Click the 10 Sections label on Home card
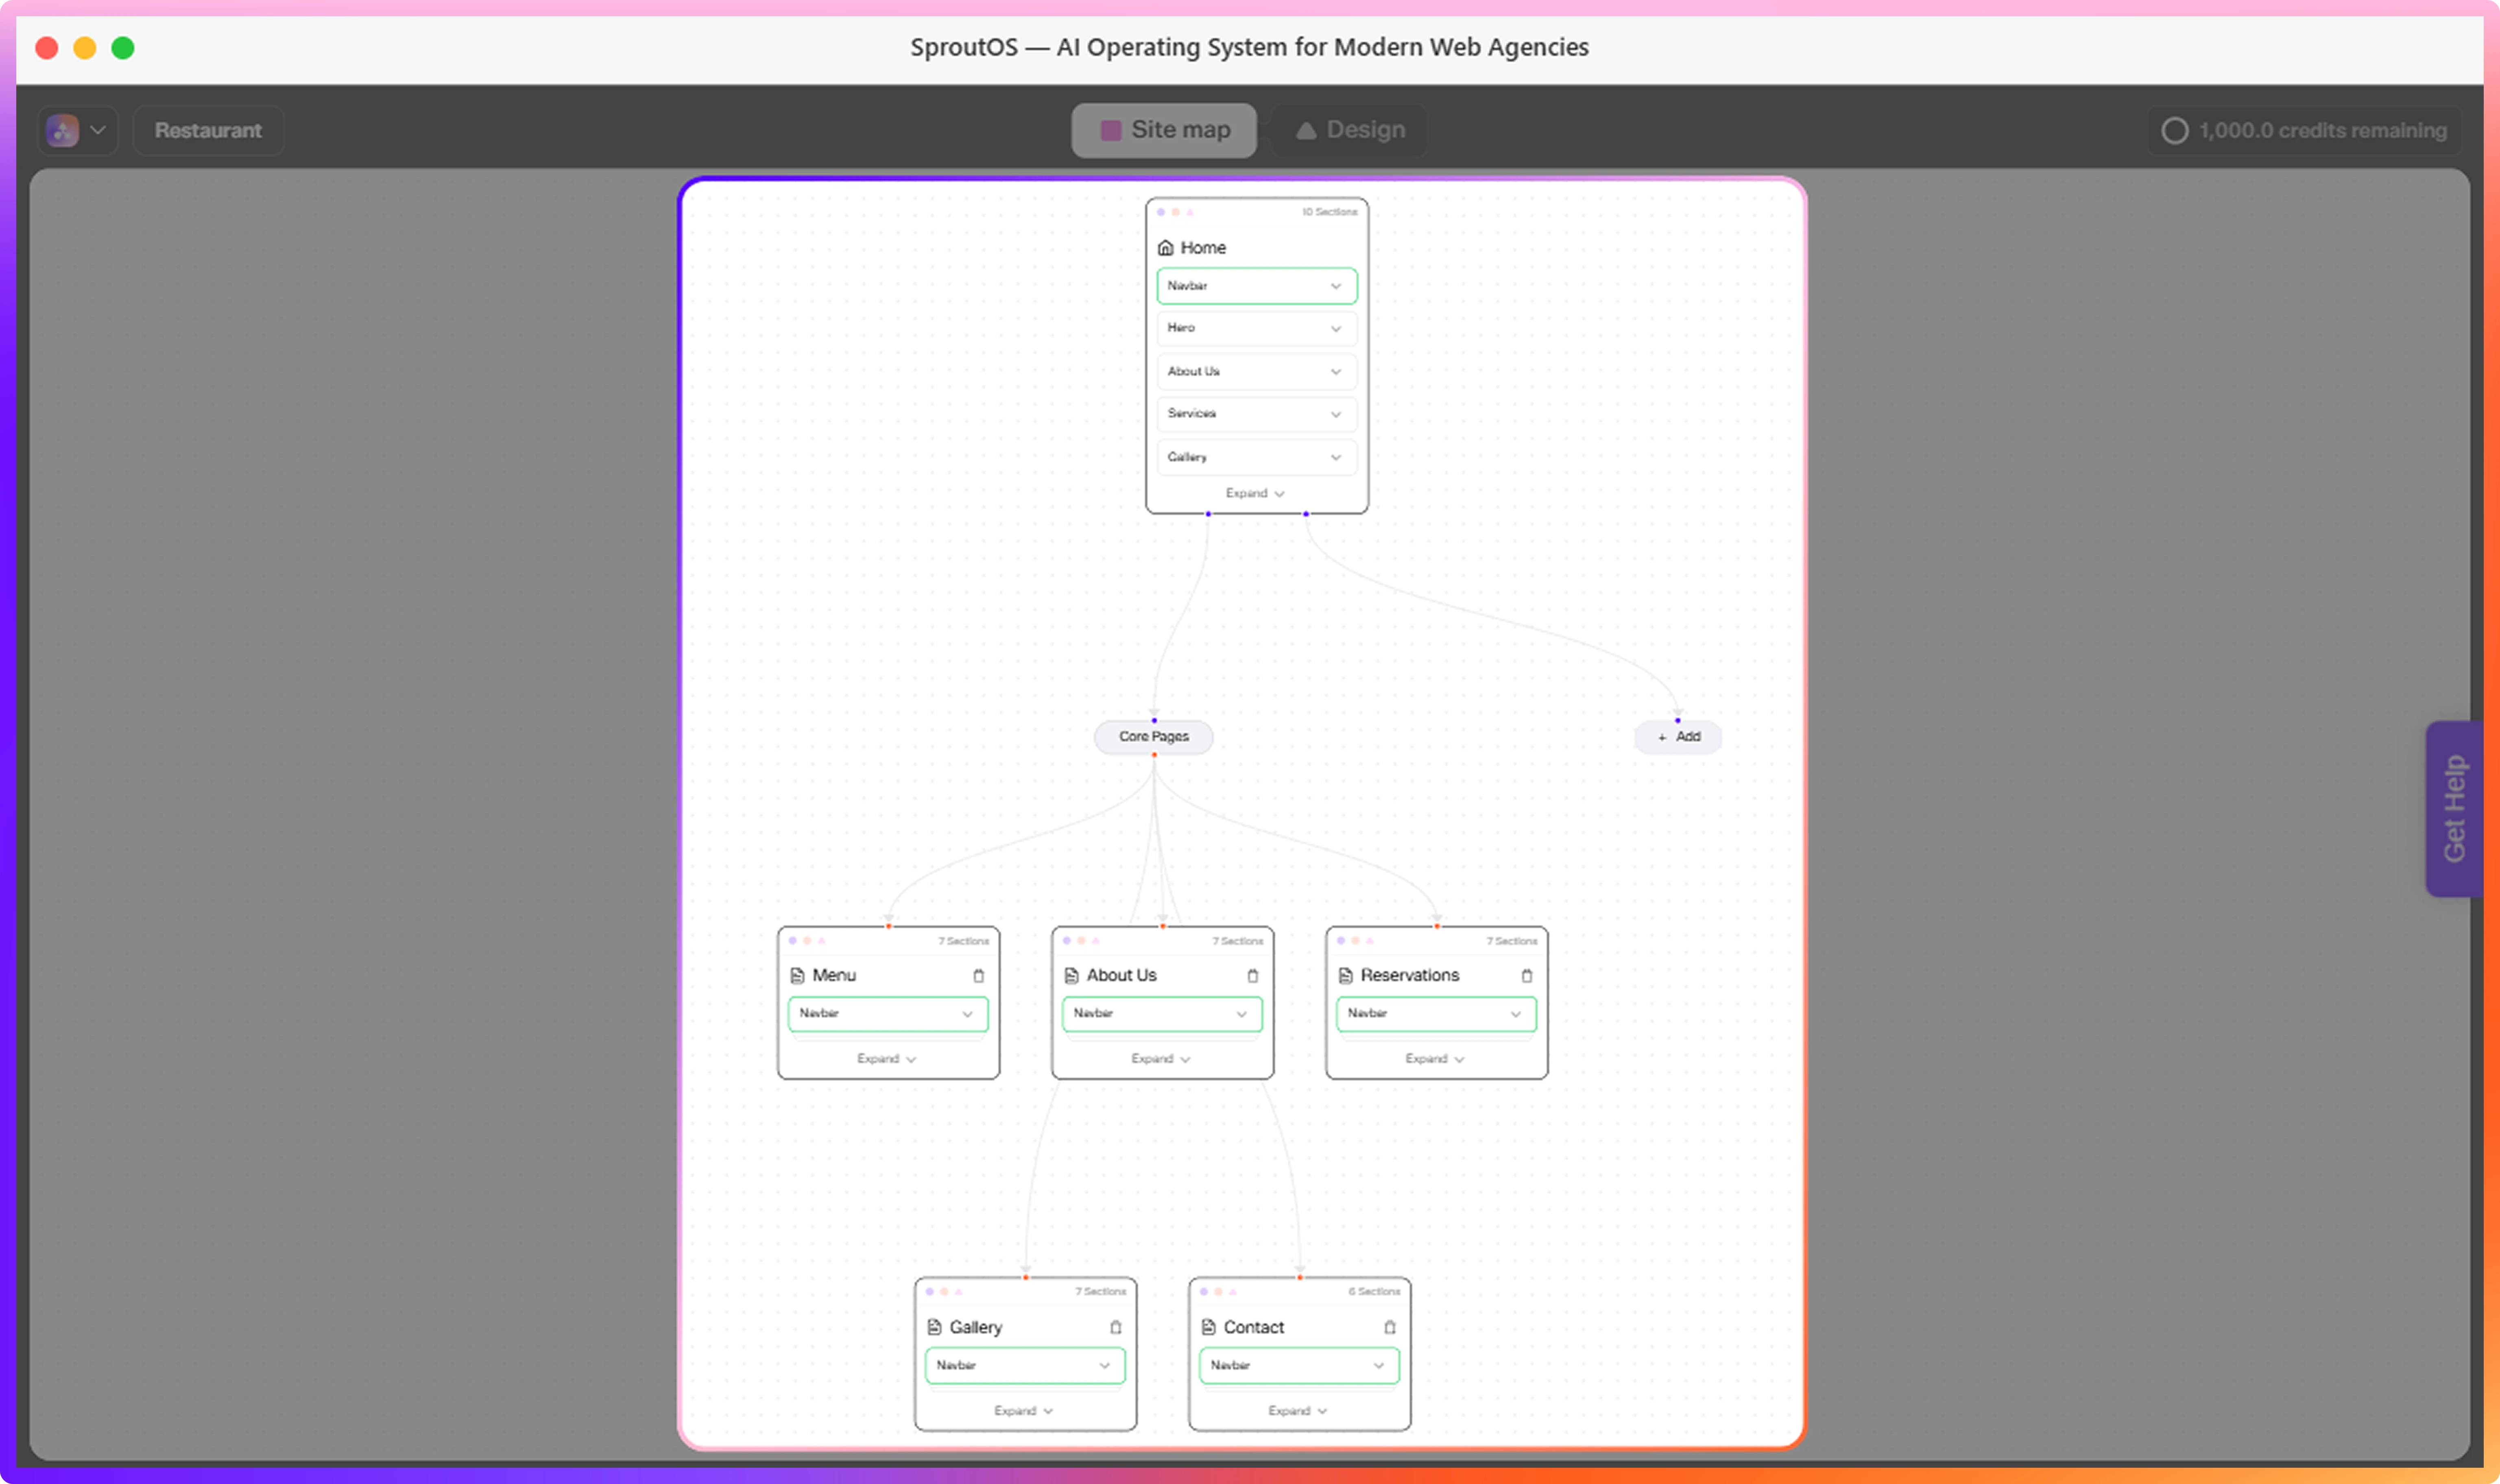2500x1484 pixels. pyautogui.click(x=1329, y=212)
